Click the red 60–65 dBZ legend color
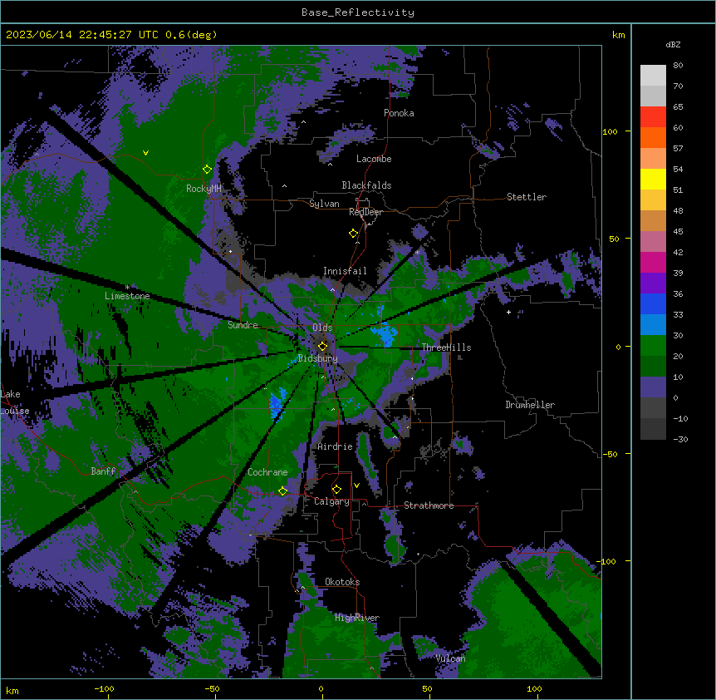This screenshot has height=700, width=716. point(653,117)
